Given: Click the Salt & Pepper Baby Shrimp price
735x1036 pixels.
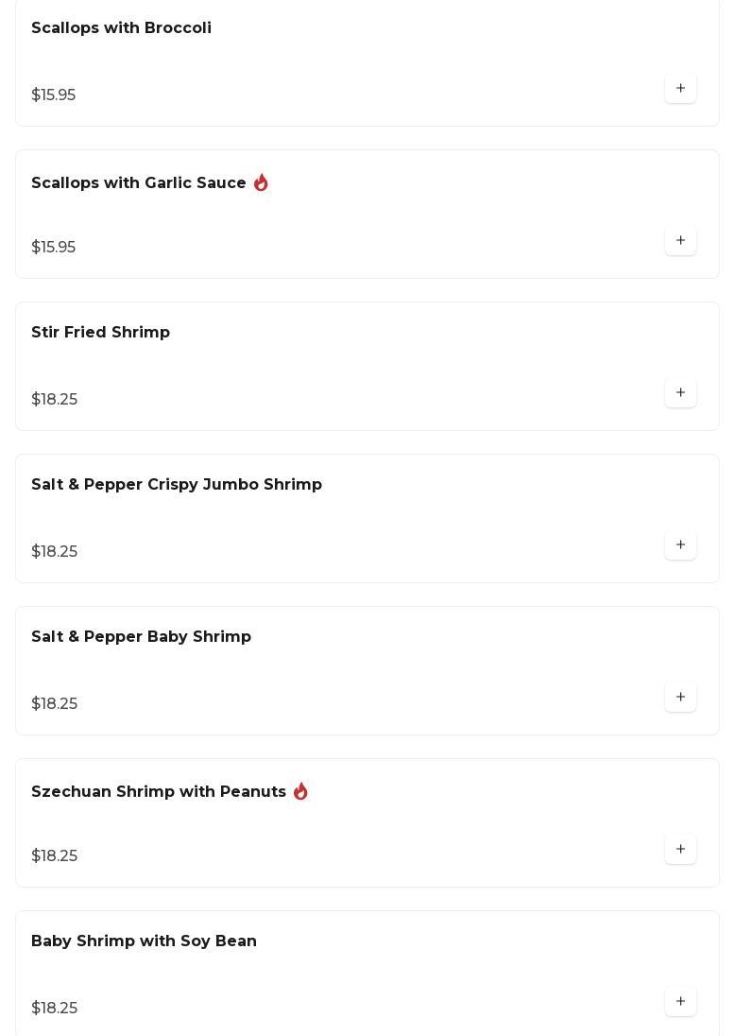Looking at the screenshot, I should tap(55, 704).
